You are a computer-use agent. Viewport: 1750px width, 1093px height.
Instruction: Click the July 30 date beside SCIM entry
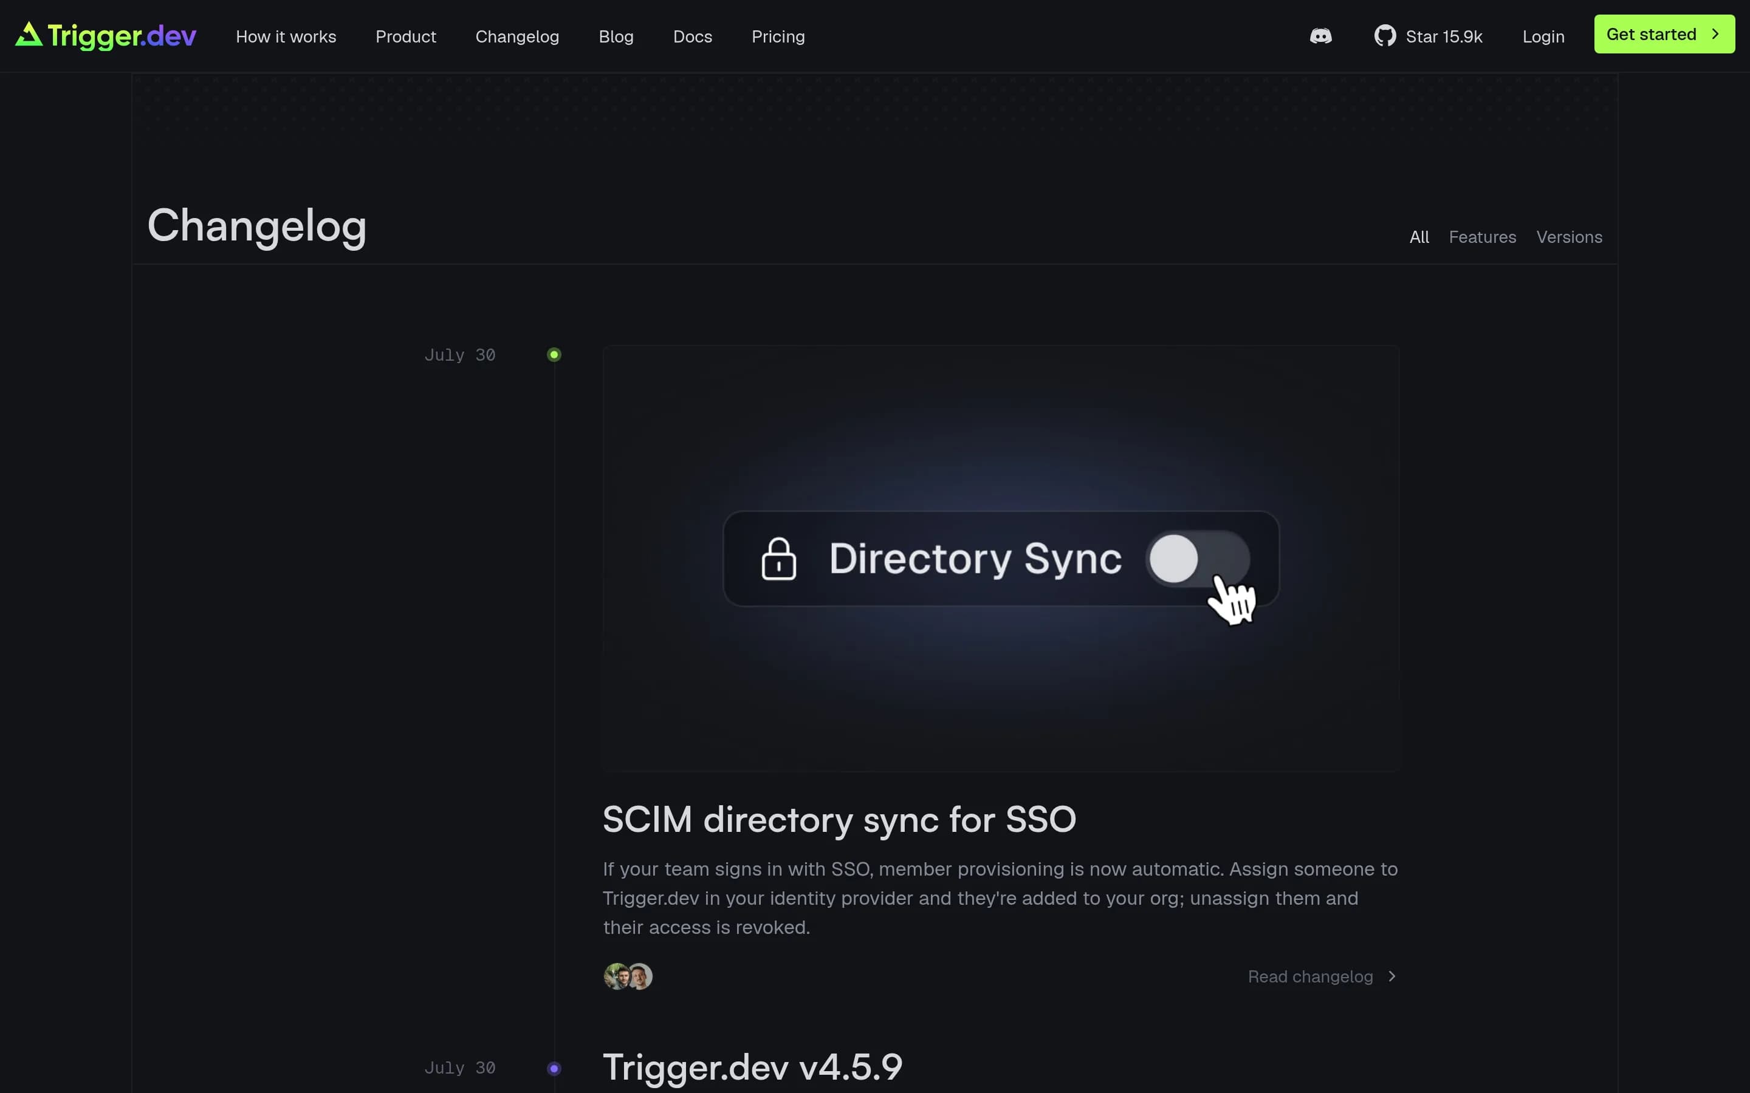pyautogui.click(x=460, y=355)
